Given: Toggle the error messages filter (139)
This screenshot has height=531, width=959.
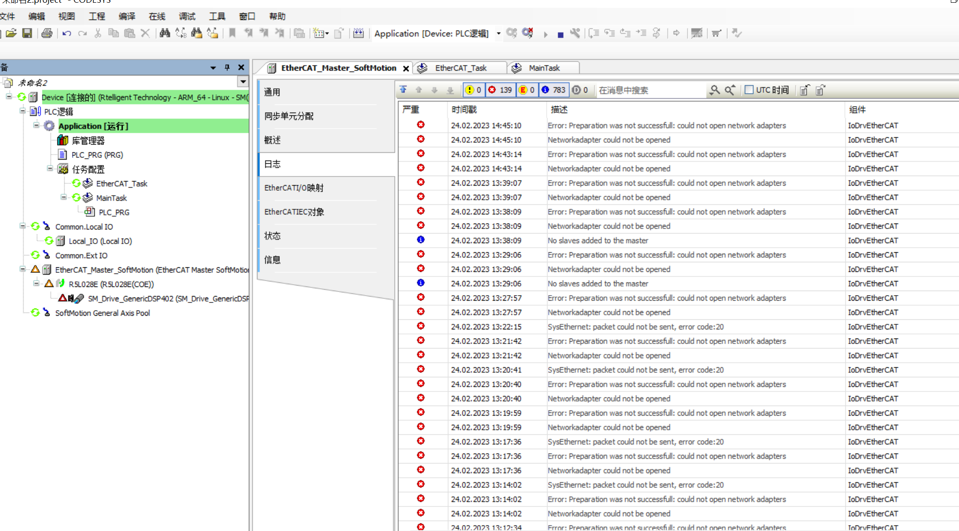Looking at the screenshot, I should [x=500, y=90].
